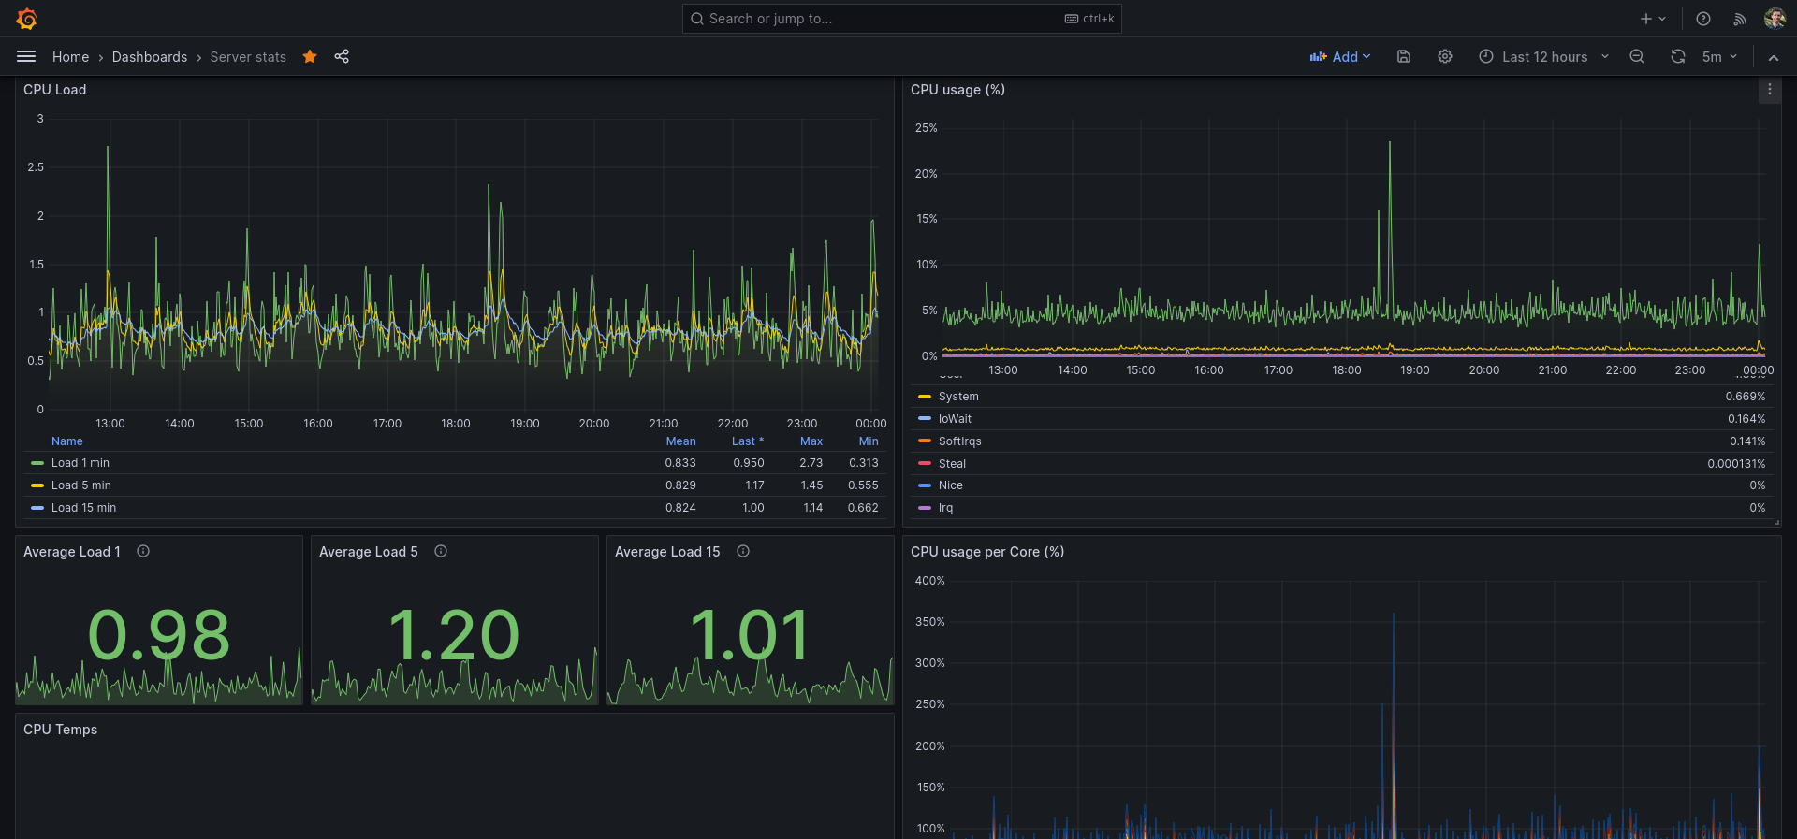Collapse the top toolbar with chevron

tap(1773, 57)
